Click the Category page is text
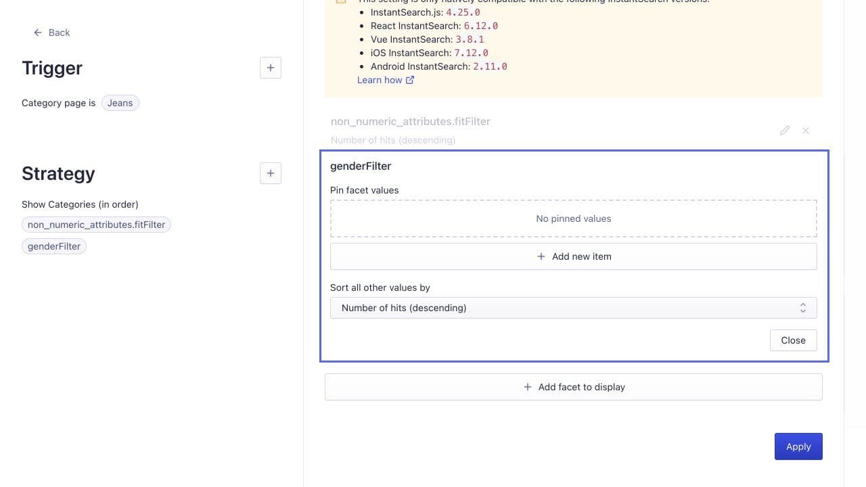Image resolution: width=866 pixels, height=487 pixels. (59, 103)
